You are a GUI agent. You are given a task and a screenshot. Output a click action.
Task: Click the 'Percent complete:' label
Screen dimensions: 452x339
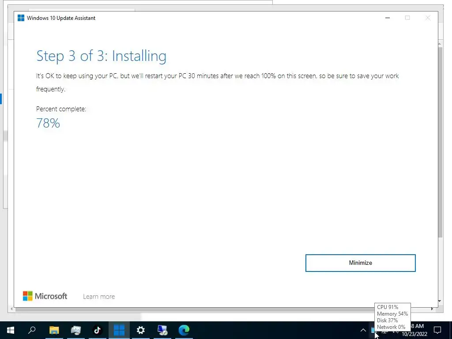(x=61, y=109)
